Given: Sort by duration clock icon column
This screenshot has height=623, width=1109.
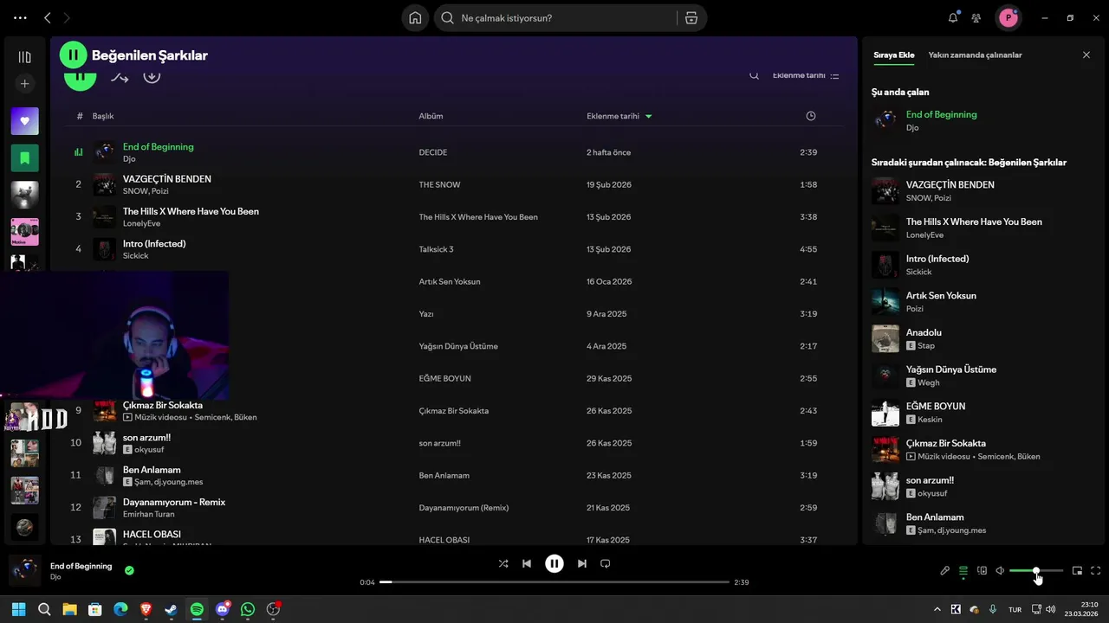Looking at the screenshot, I should point(811,116).
